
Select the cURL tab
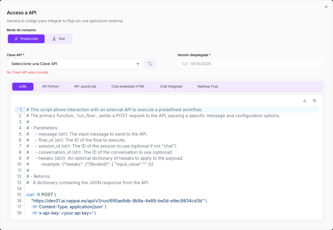click(23, 87)
